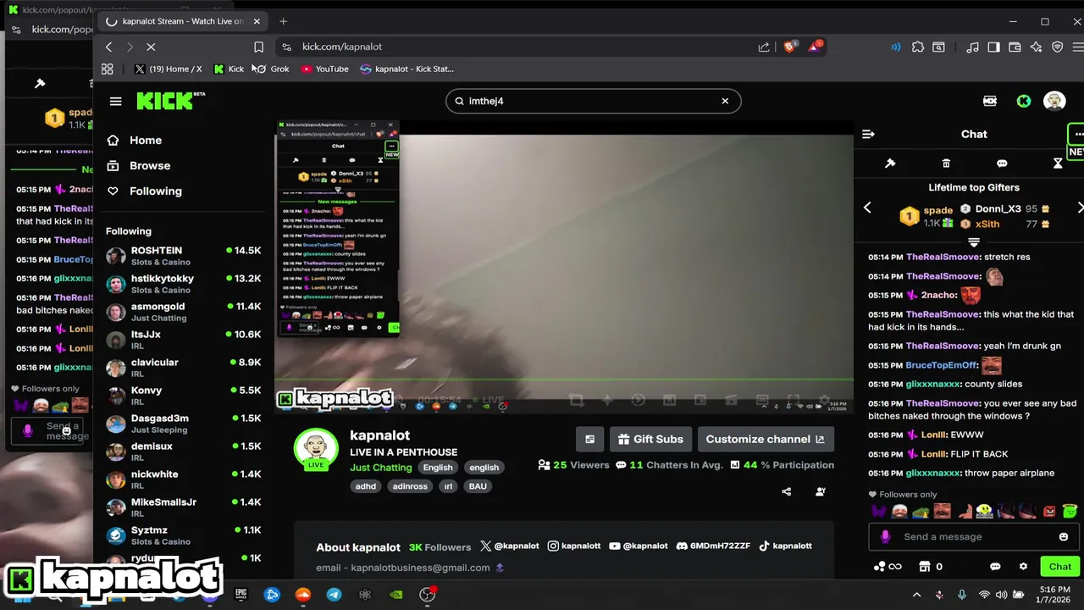Open the Brave VPN shield icon
This screenshot has height=610, width=1084.
[1058, 47]
